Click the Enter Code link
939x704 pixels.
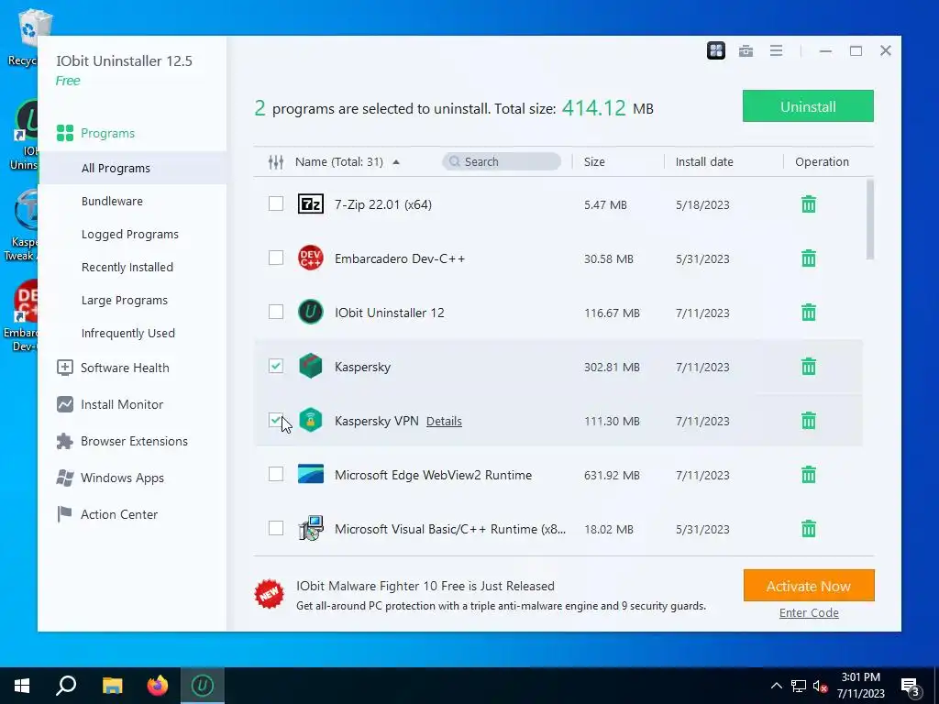coord(809,613)
